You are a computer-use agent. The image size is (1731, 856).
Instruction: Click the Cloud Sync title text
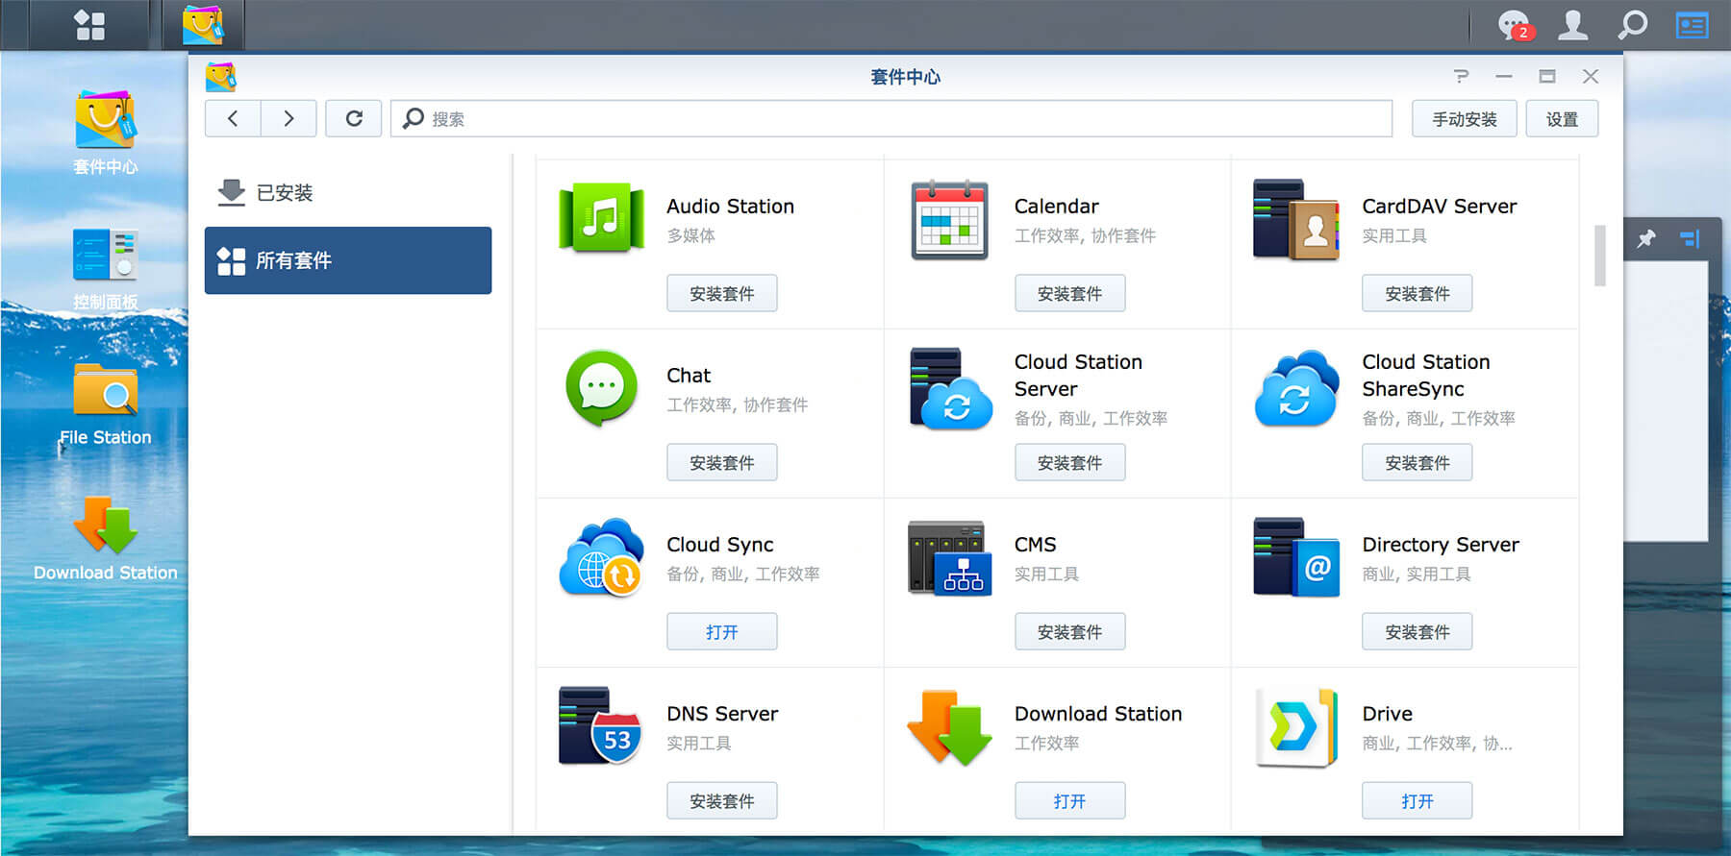[719, 545]
